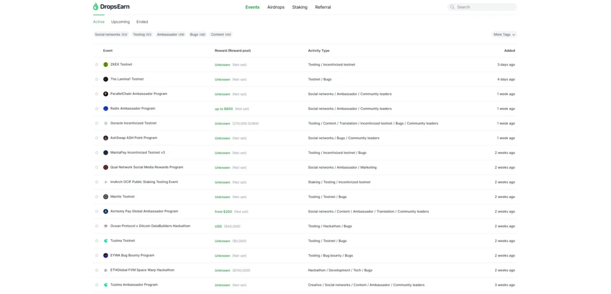Open ETHGlobal FVM Space Warp Hackathon
The width and height of the screenshot is (611, 294).
pyautogui.click(x=142, y=270)
